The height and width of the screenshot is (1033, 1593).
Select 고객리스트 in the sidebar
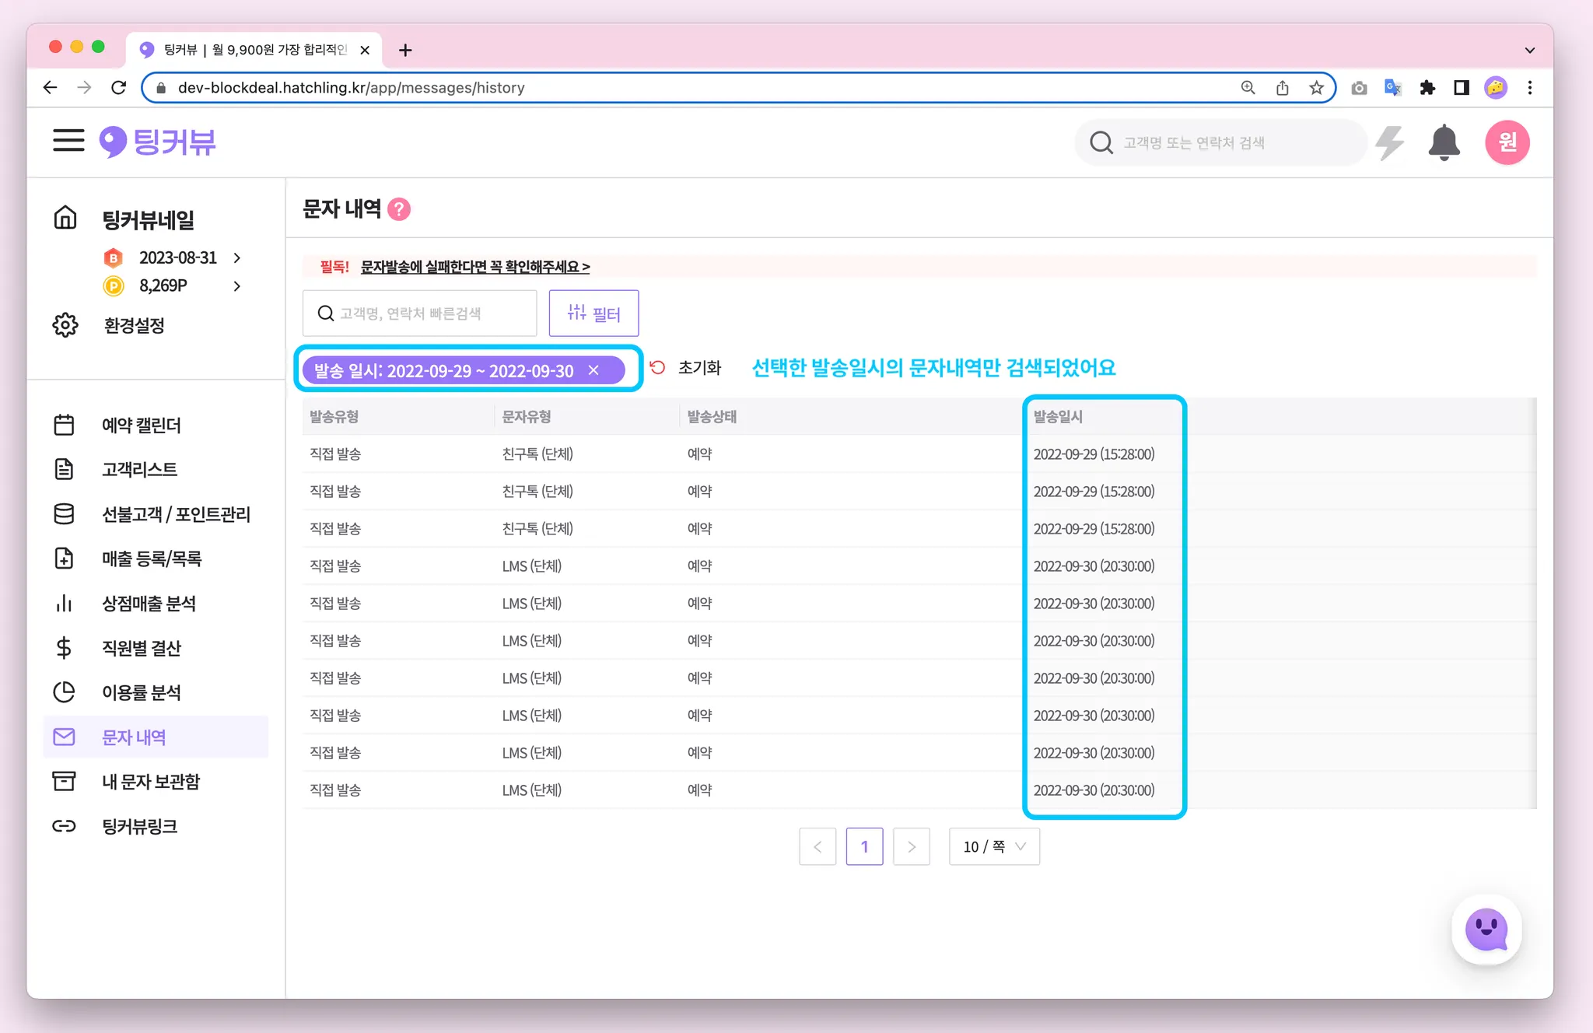pyautogui.click(x=139, y=469)
